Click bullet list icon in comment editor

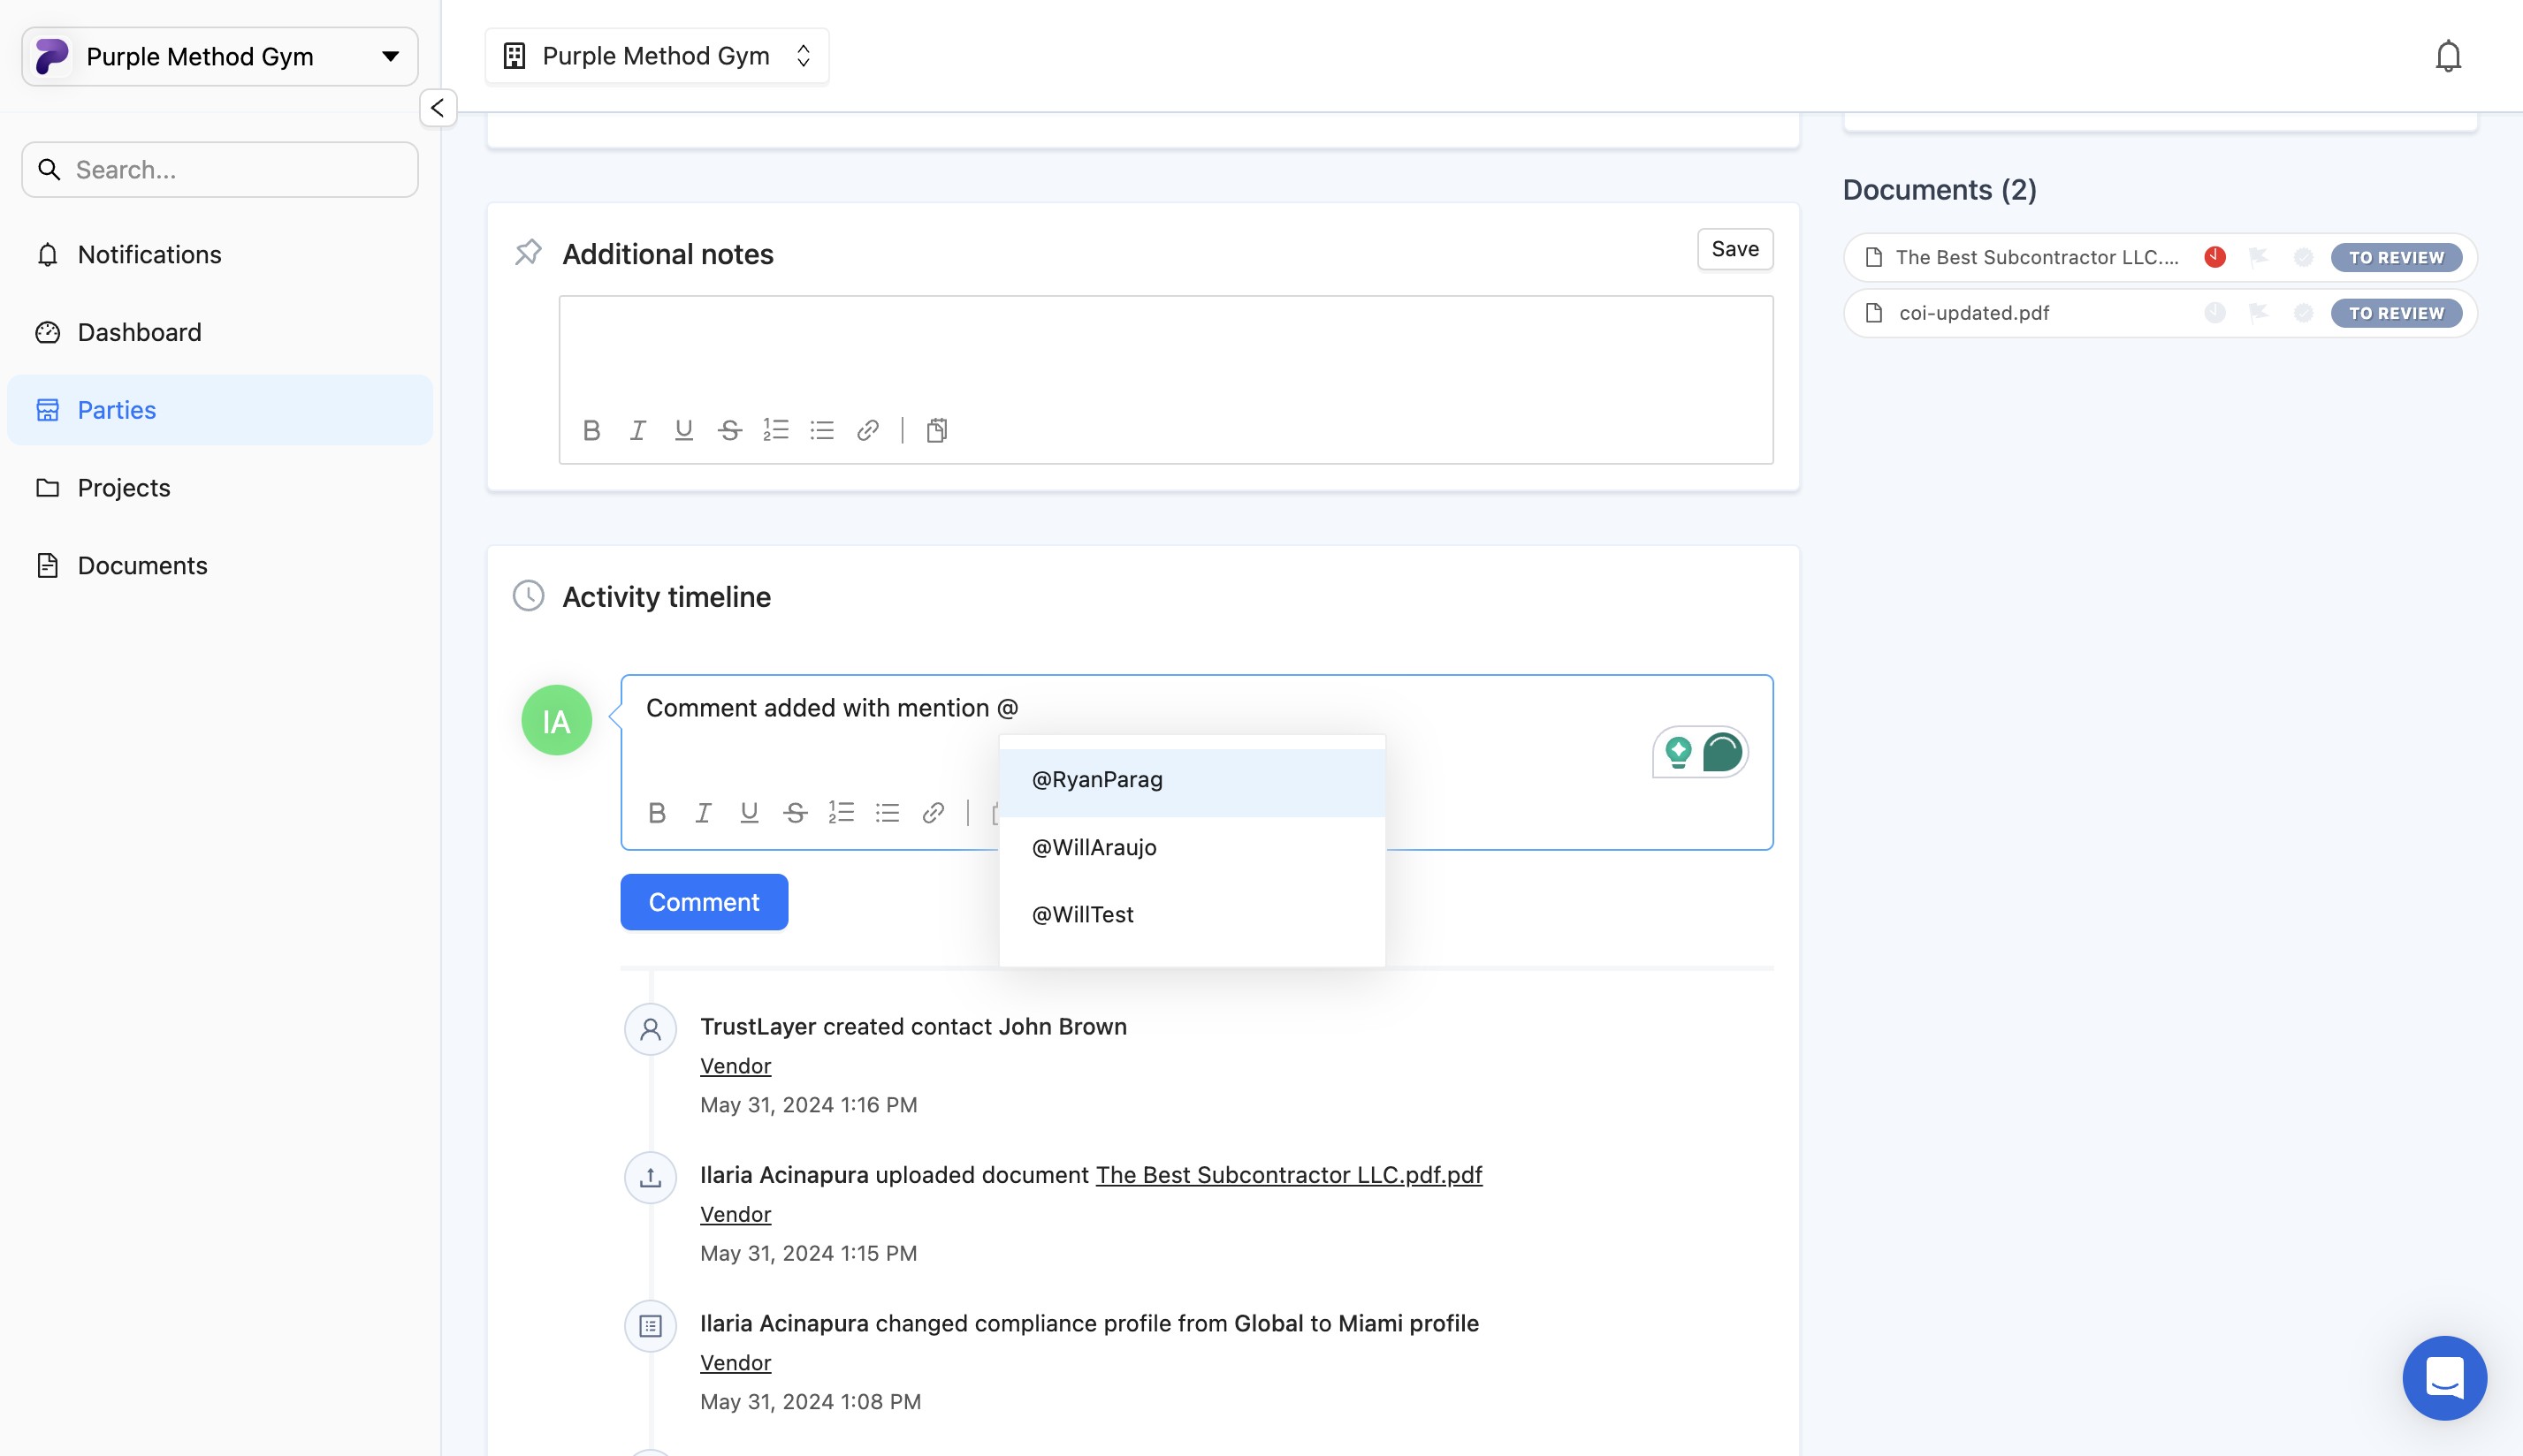(888, 813)
